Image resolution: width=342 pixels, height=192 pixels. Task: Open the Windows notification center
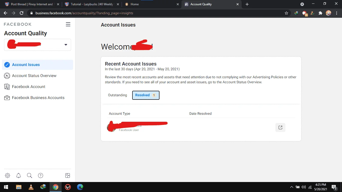pyautogui.click(x=334, y=187)
